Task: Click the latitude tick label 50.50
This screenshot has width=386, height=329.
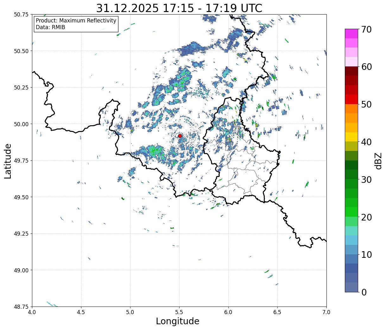Action: 21,51
